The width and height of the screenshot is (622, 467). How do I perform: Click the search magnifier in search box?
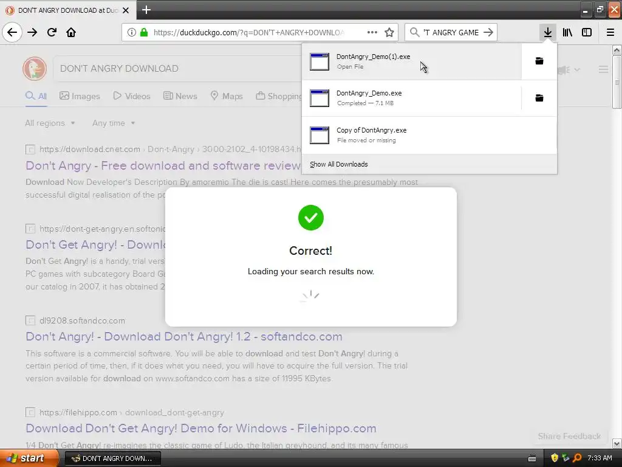[x=414, y=32]
